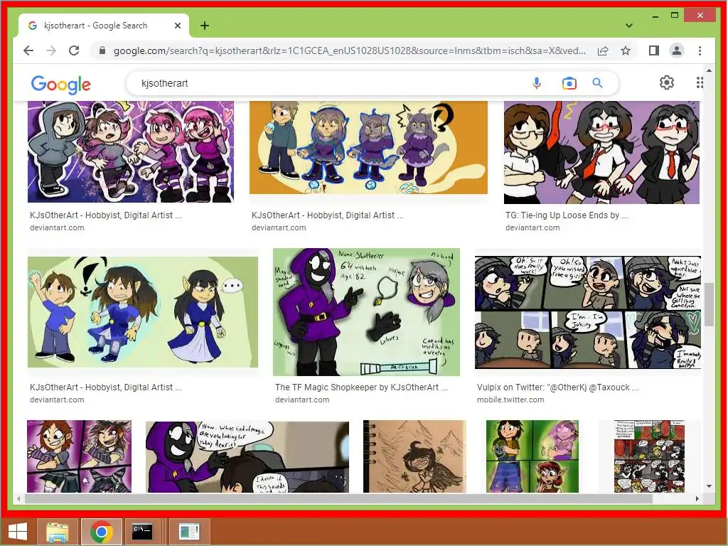Click right arrow of horizontal scrollbar
The height and width of the screenshot is (546, 728).
coord(697,498)
